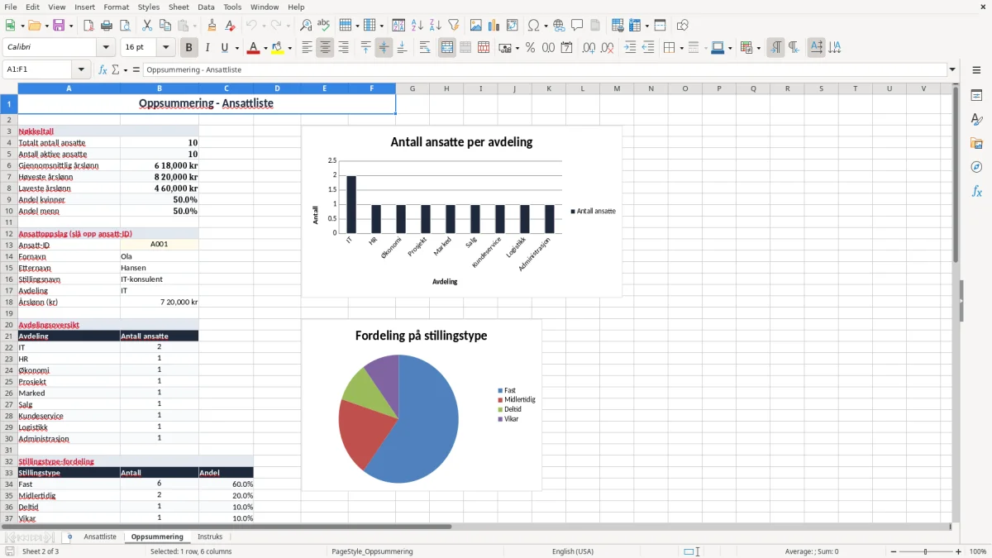Viewport: 992px width, 558px height.
Task: Toggle Merge and Center Cells
Action: (447, 48)
